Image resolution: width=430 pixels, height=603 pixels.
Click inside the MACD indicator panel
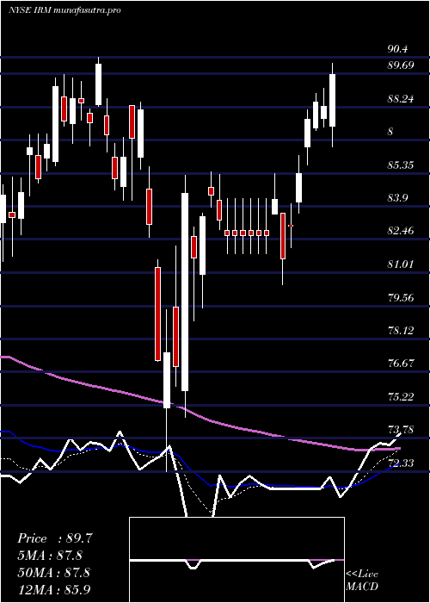[x=236, y=560]
